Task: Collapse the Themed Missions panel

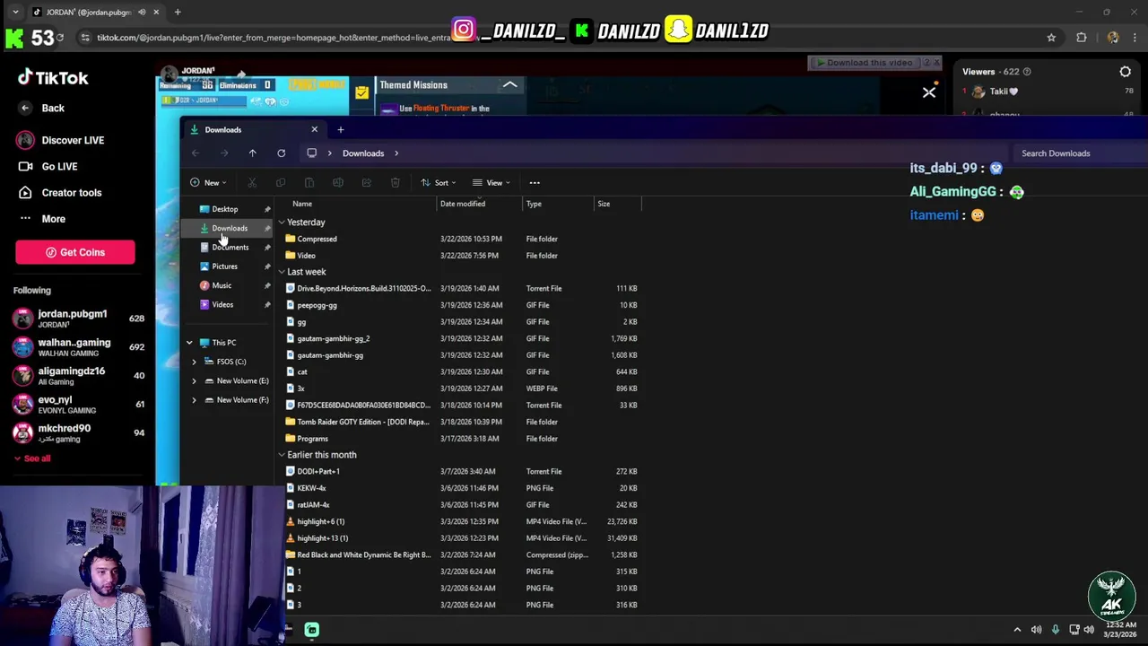Action: (x=509, y=84)
